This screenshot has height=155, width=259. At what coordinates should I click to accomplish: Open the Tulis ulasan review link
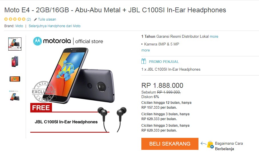[x=47, y=19]
